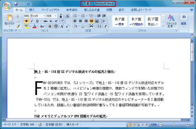
Task: Redo from Quick Access Toolbar
Action: point(28,4)
